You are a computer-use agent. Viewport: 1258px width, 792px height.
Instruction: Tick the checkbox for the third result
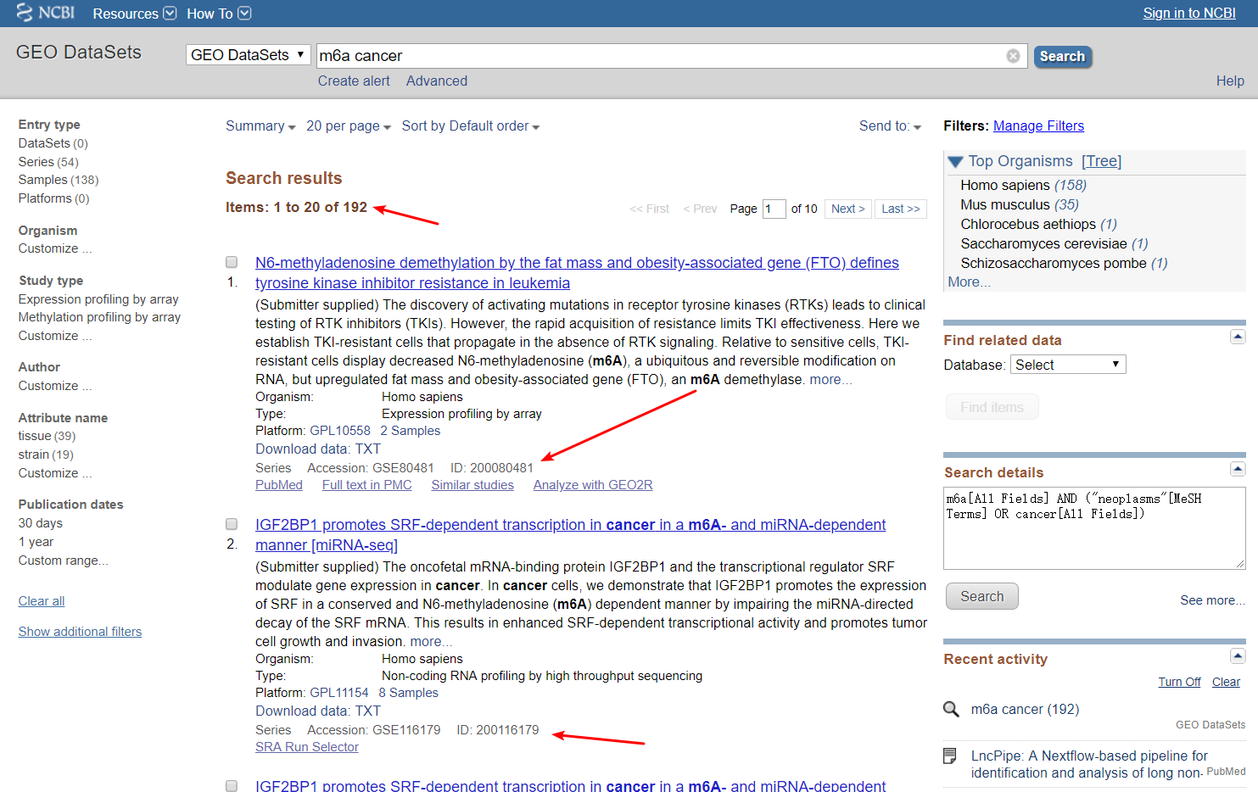pyautogui.click(x=232, y=786)
